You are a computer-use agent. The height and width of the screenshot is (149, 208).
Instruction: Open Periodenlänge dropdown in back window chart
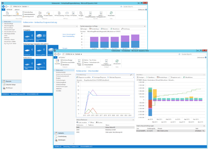[x=95, y=29]
